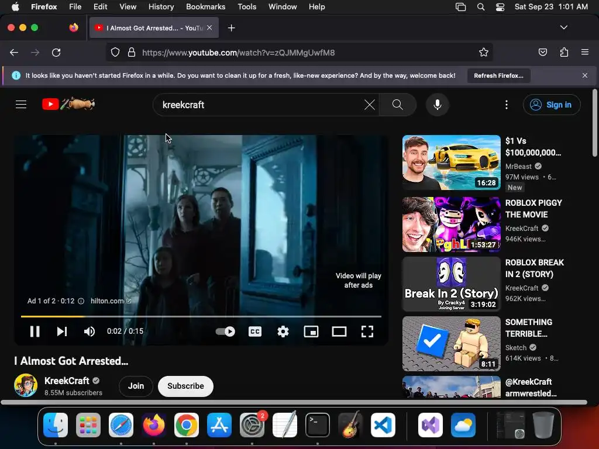Open Firefox application hamburger menu
599x449 pixels.
point(584,52)
